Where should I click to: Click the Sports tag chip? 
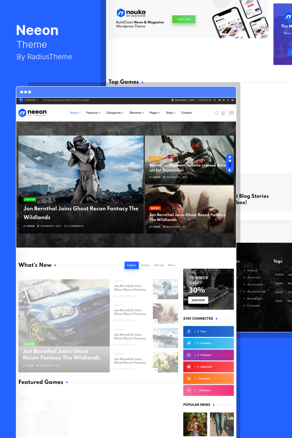(279, 292)
